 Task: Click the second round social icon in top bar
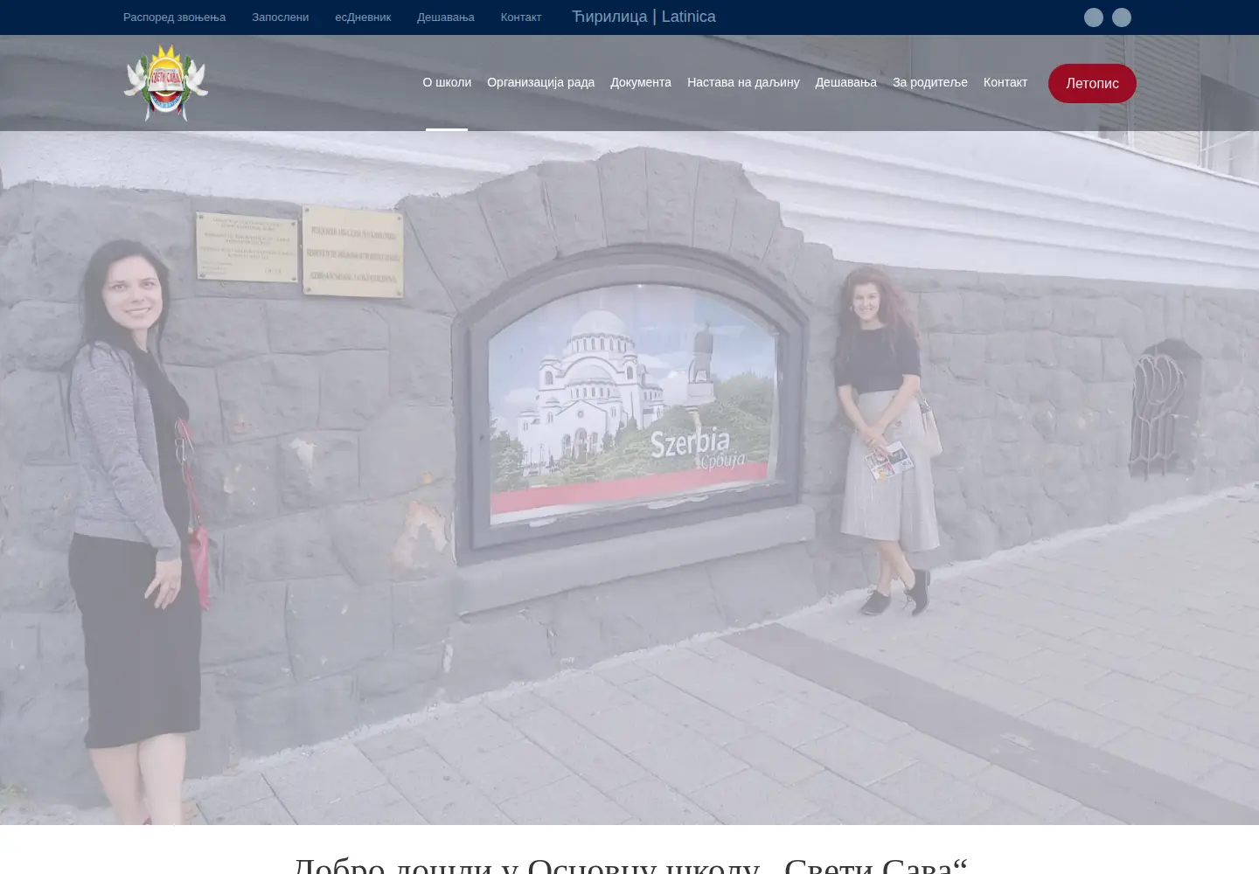tap(1122, 17)
